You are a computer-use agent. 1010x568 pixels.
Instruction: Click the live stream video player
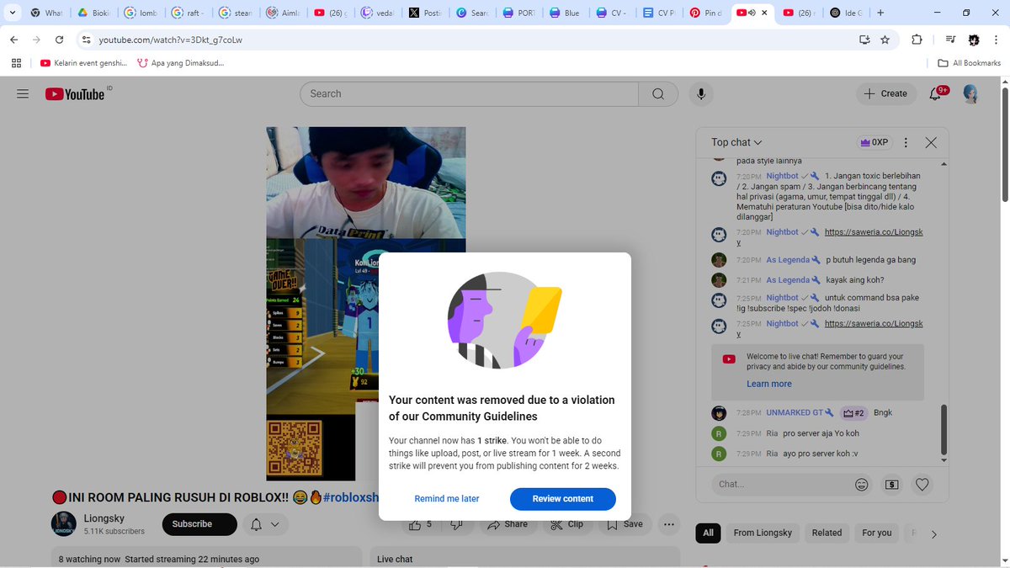tap(366, 304)
